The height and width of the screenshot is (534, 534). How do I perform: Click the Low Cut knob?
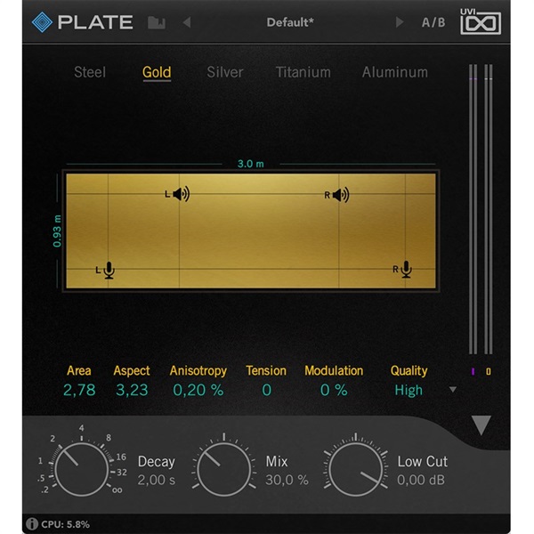point(355,469)
